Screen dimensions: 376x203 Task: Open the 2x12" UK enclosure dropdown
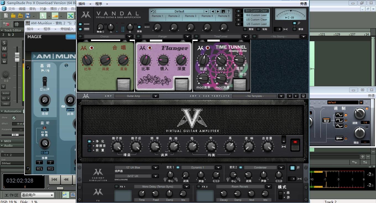(155, 176)
